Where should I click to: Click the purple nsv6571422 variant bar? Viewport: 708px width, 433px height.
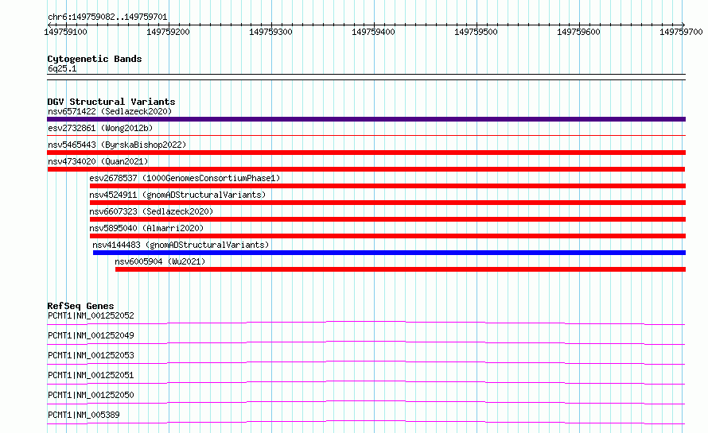click(366, 119)
